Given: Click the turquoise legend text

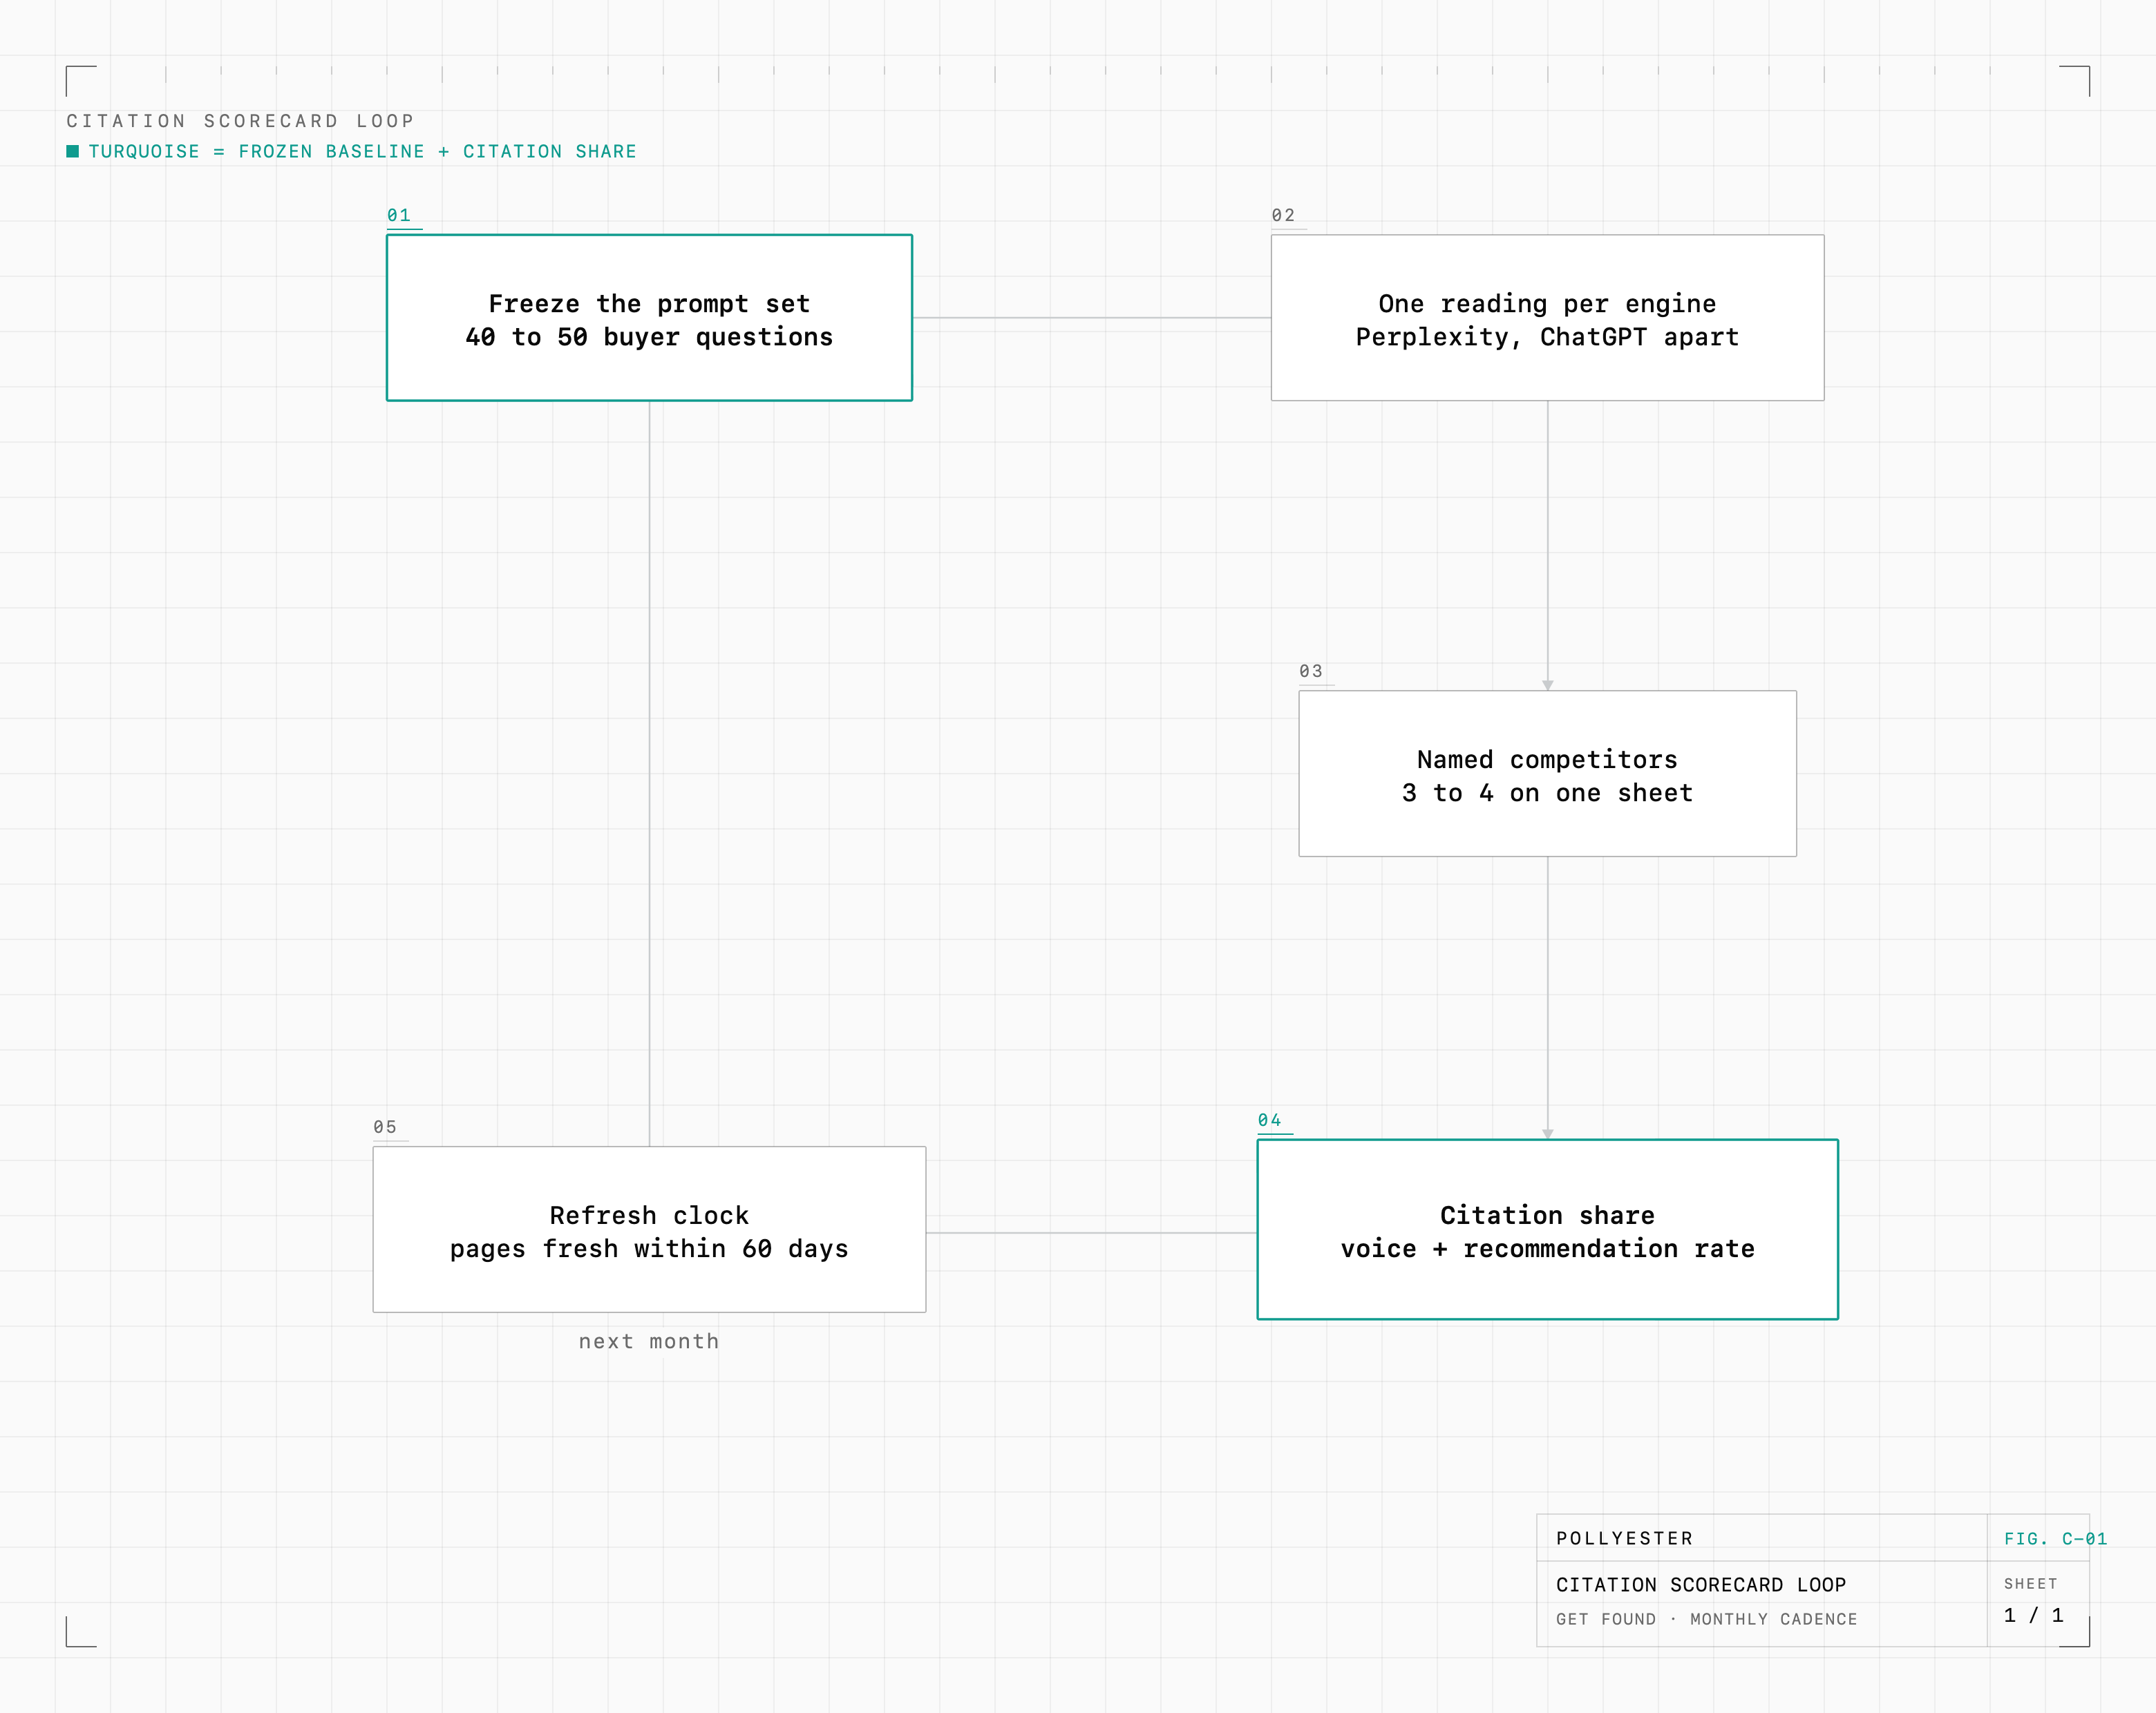Looking at the screenshot, I should coord(362,152).
